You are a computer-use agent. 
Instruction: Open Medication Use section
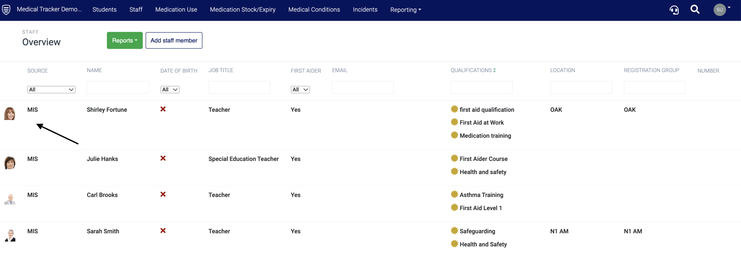click(176, 9)
